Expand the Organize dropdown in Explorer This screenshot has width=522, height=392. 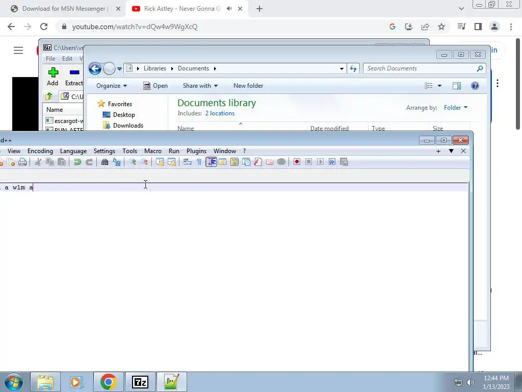click(112, 86)
